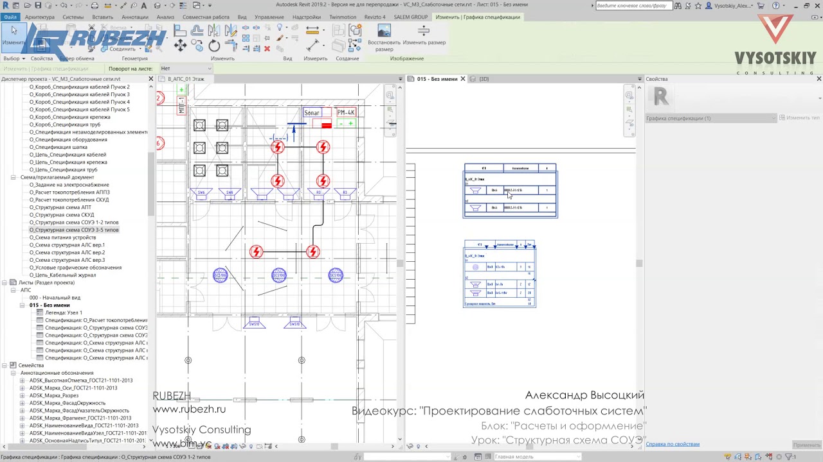Collapse the 'Схема/прилагаемый документ' tree node

tap(13, 177)
